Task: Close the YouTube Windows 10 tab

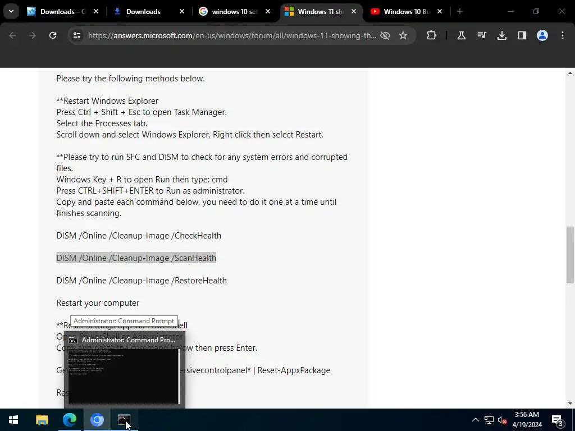Action: (x=440, y=11)
